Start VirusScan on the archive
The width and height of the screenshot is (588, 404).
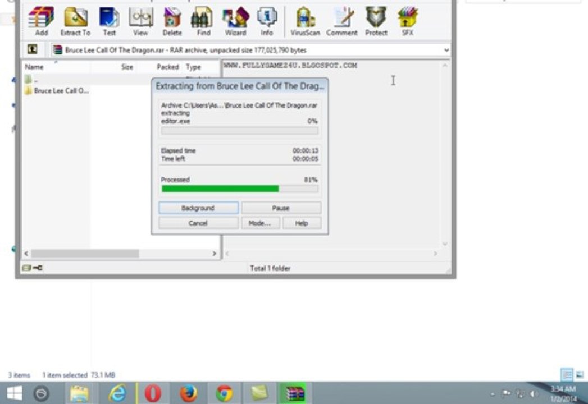[x=306, y=21]
